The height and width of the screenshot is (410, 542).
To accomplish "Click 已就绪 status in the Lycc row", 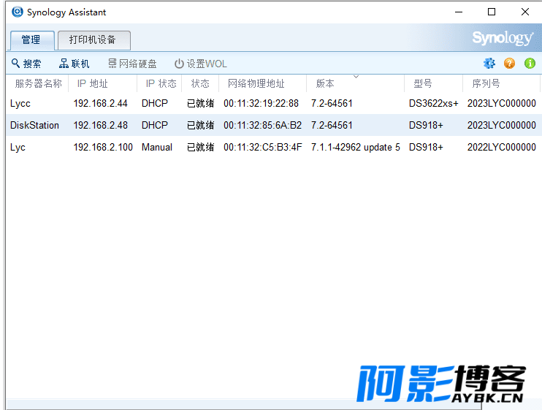I will click(200, 103).
